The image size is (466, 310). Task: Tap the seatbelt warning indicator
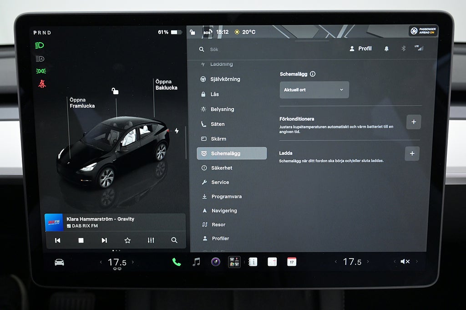tap(42, 84)
